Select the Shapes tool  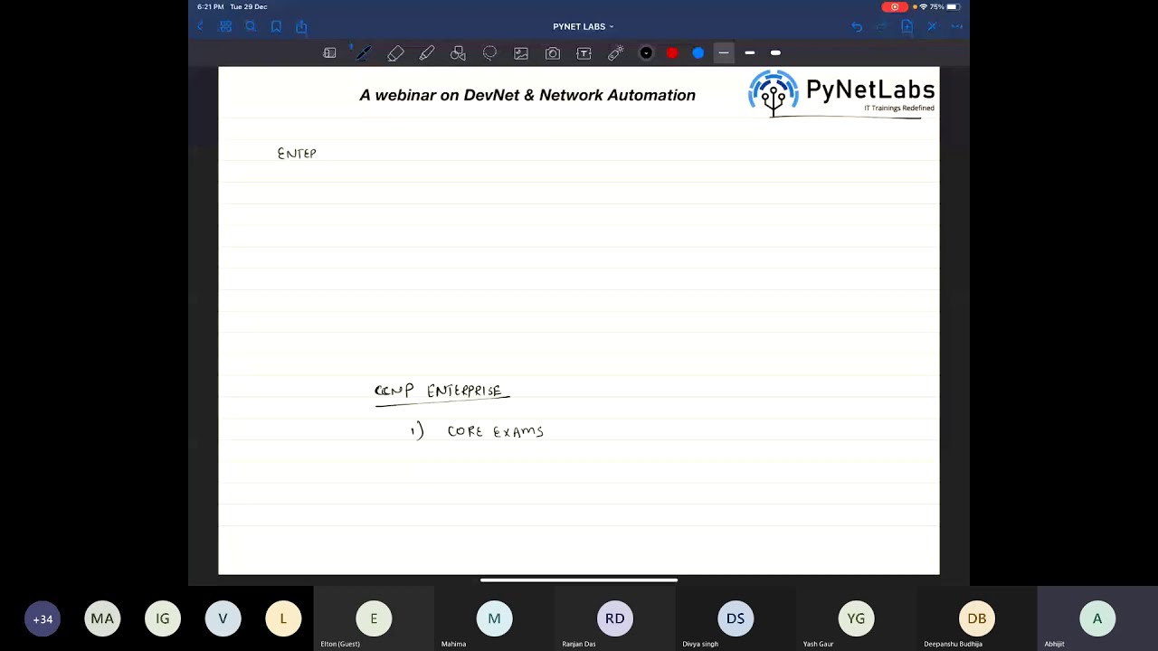458,53
